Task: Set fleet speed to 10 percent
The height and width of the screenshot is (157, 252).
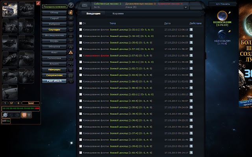Action: (4, 108)
